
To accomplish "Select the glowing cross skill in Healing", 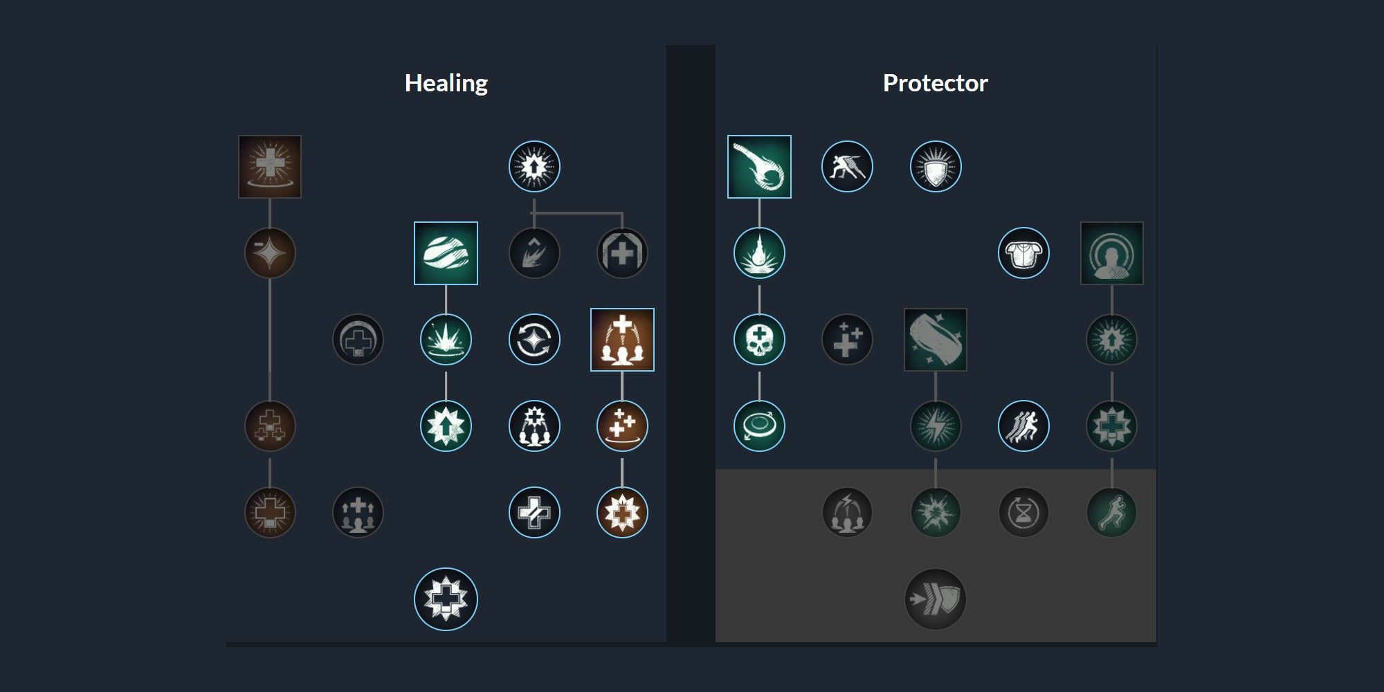I will tap(270, 167).
